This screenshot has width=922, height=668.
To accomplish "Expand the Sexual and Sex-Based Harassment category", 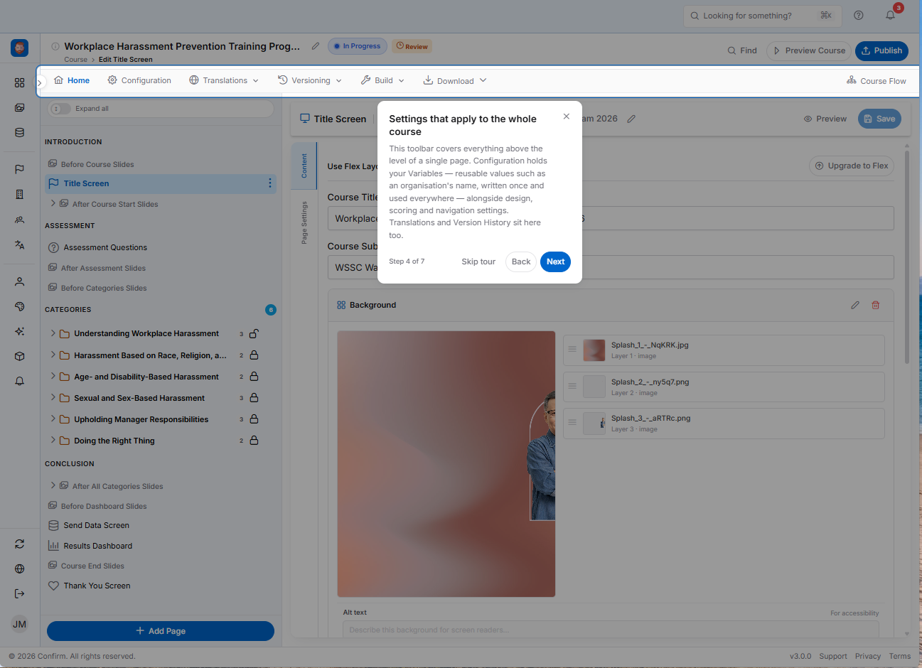I will 53,398.
